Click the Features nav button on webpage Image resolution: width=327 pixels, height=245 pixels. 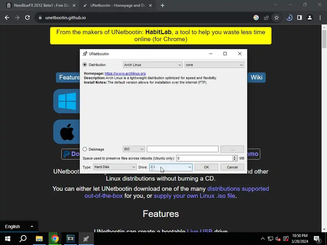(68, 77)
